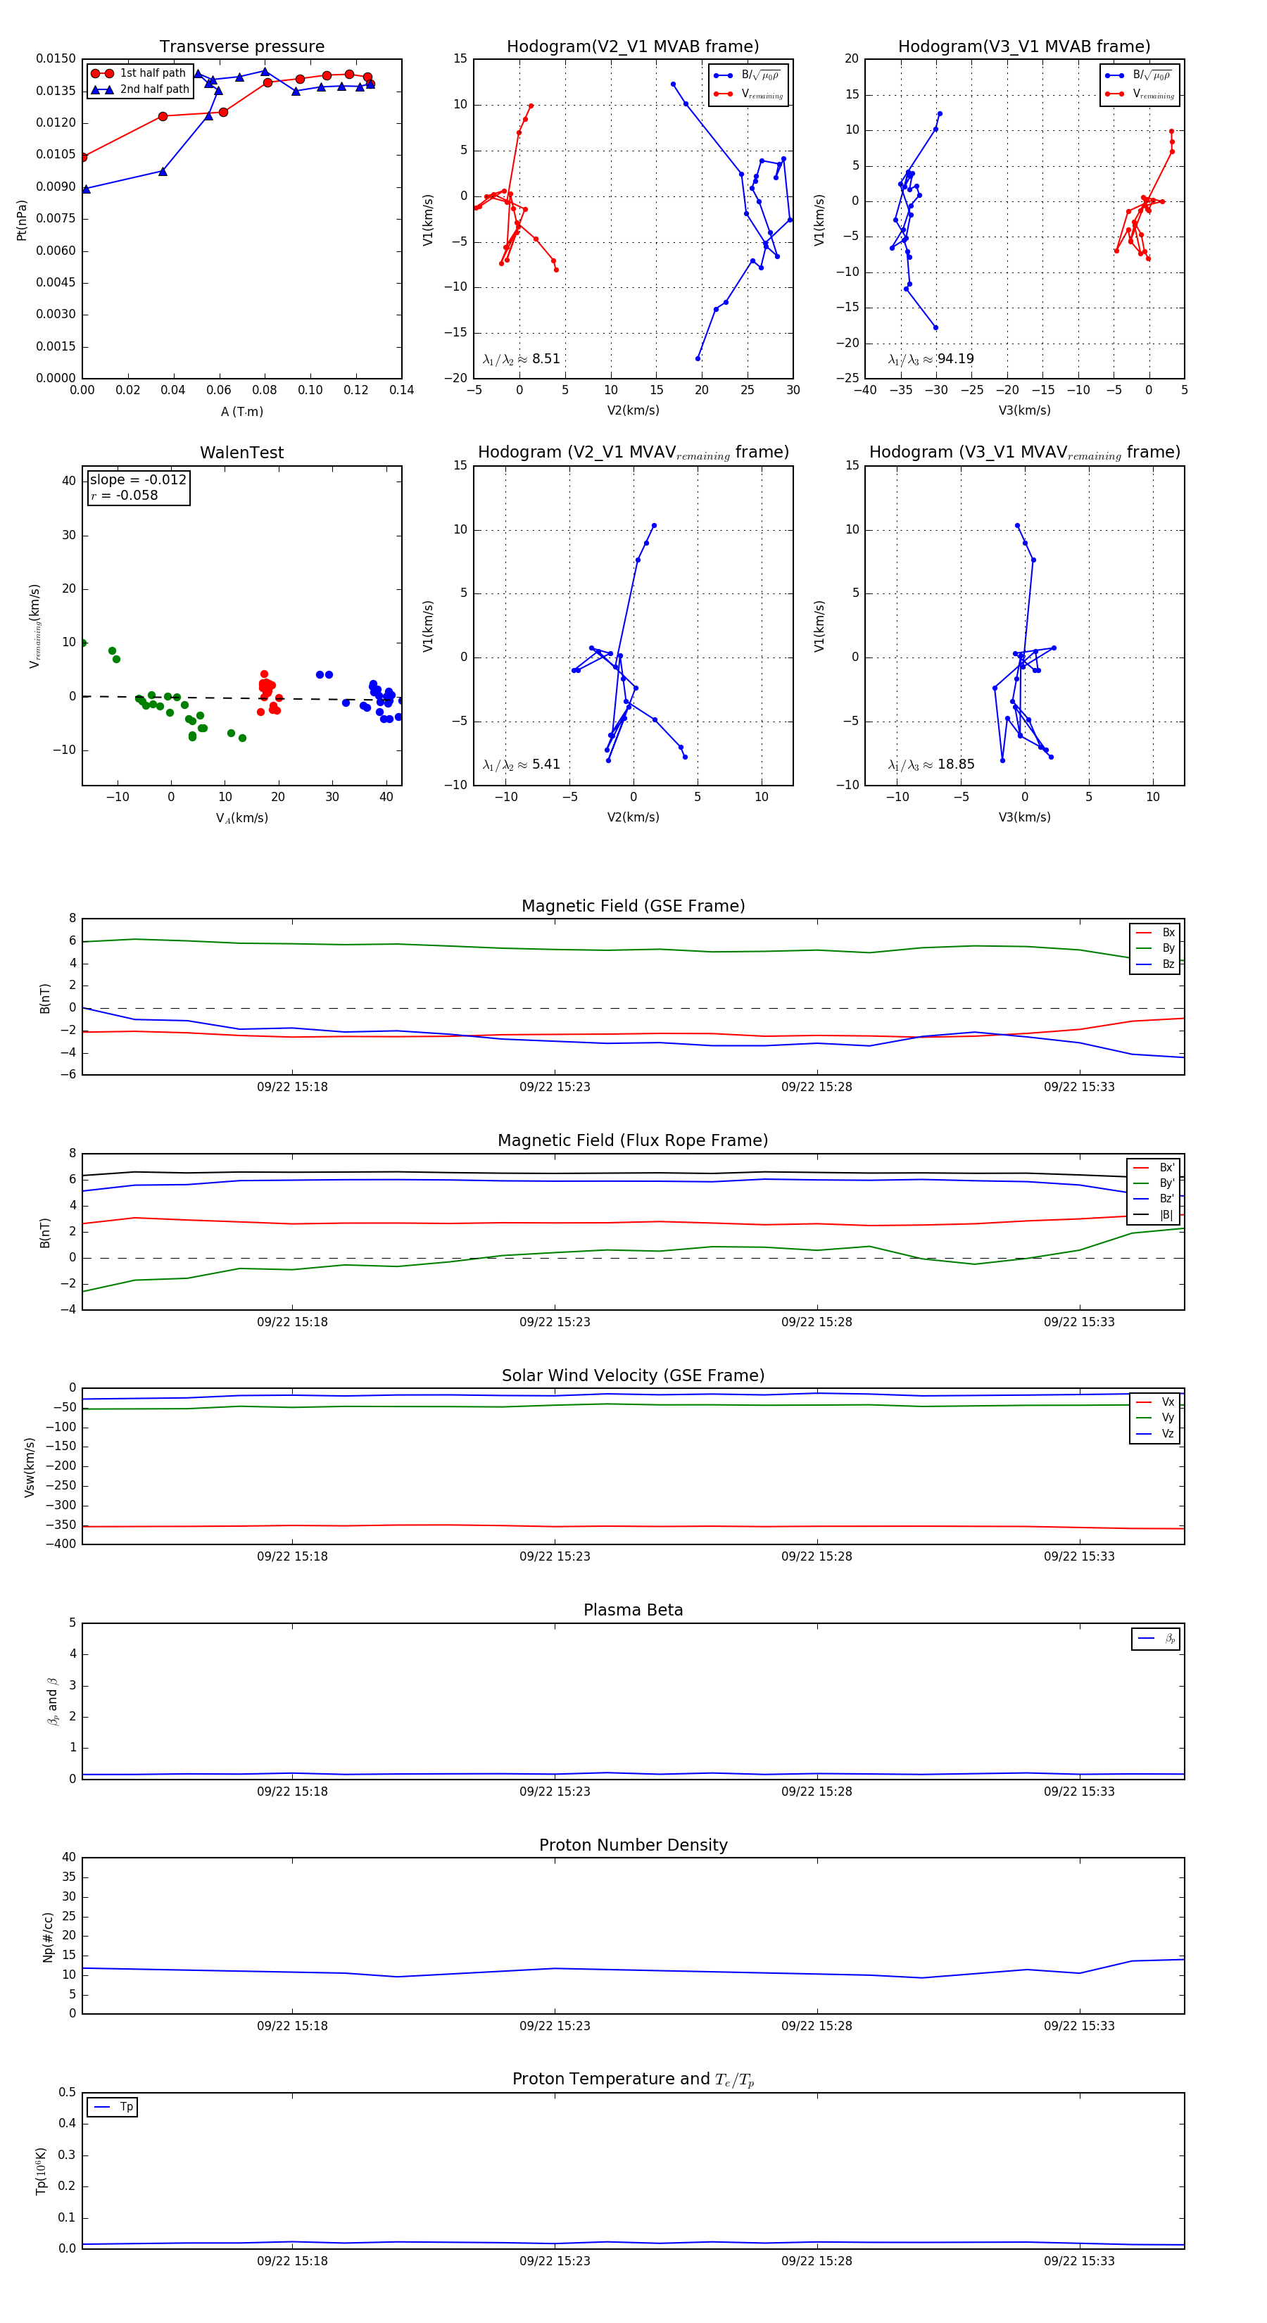Viewport: 1267px width, 2323px height.
Task: Click '09/22 15:33' tick under GSE magnetic field
Action: point(1080,1087)
